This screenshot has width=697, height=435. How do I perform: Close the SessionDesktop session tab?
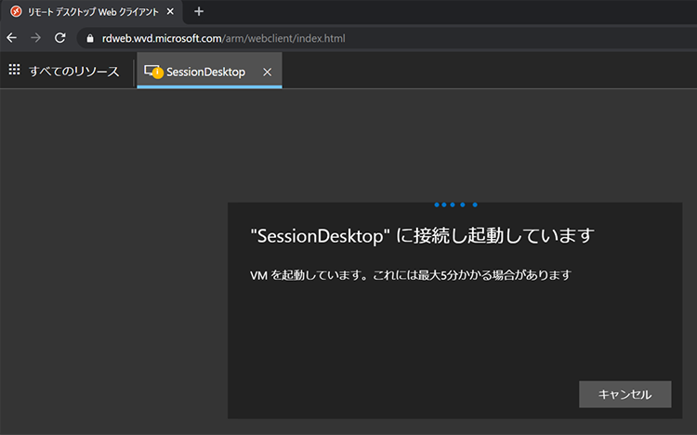click(268, 72)
